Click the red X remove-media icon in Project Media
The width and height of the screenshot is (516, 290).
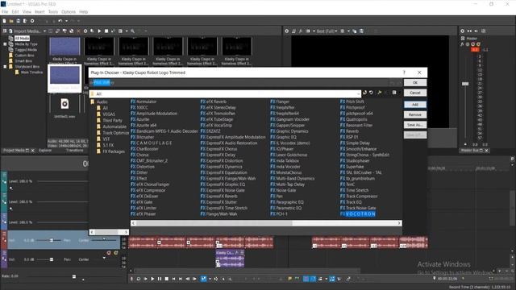coord(78,31)
